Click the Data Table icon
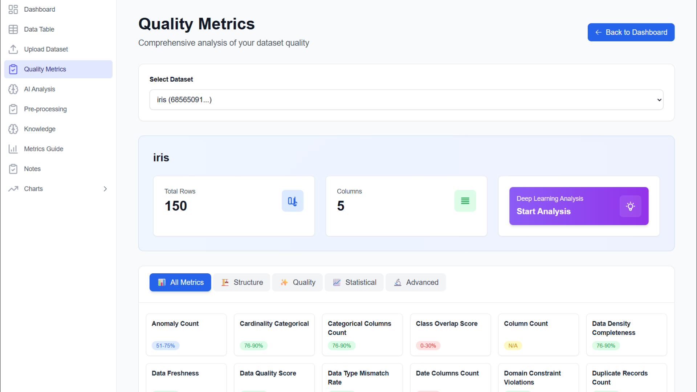The height and width of the screenshot is (392, 697). [13, 29]
